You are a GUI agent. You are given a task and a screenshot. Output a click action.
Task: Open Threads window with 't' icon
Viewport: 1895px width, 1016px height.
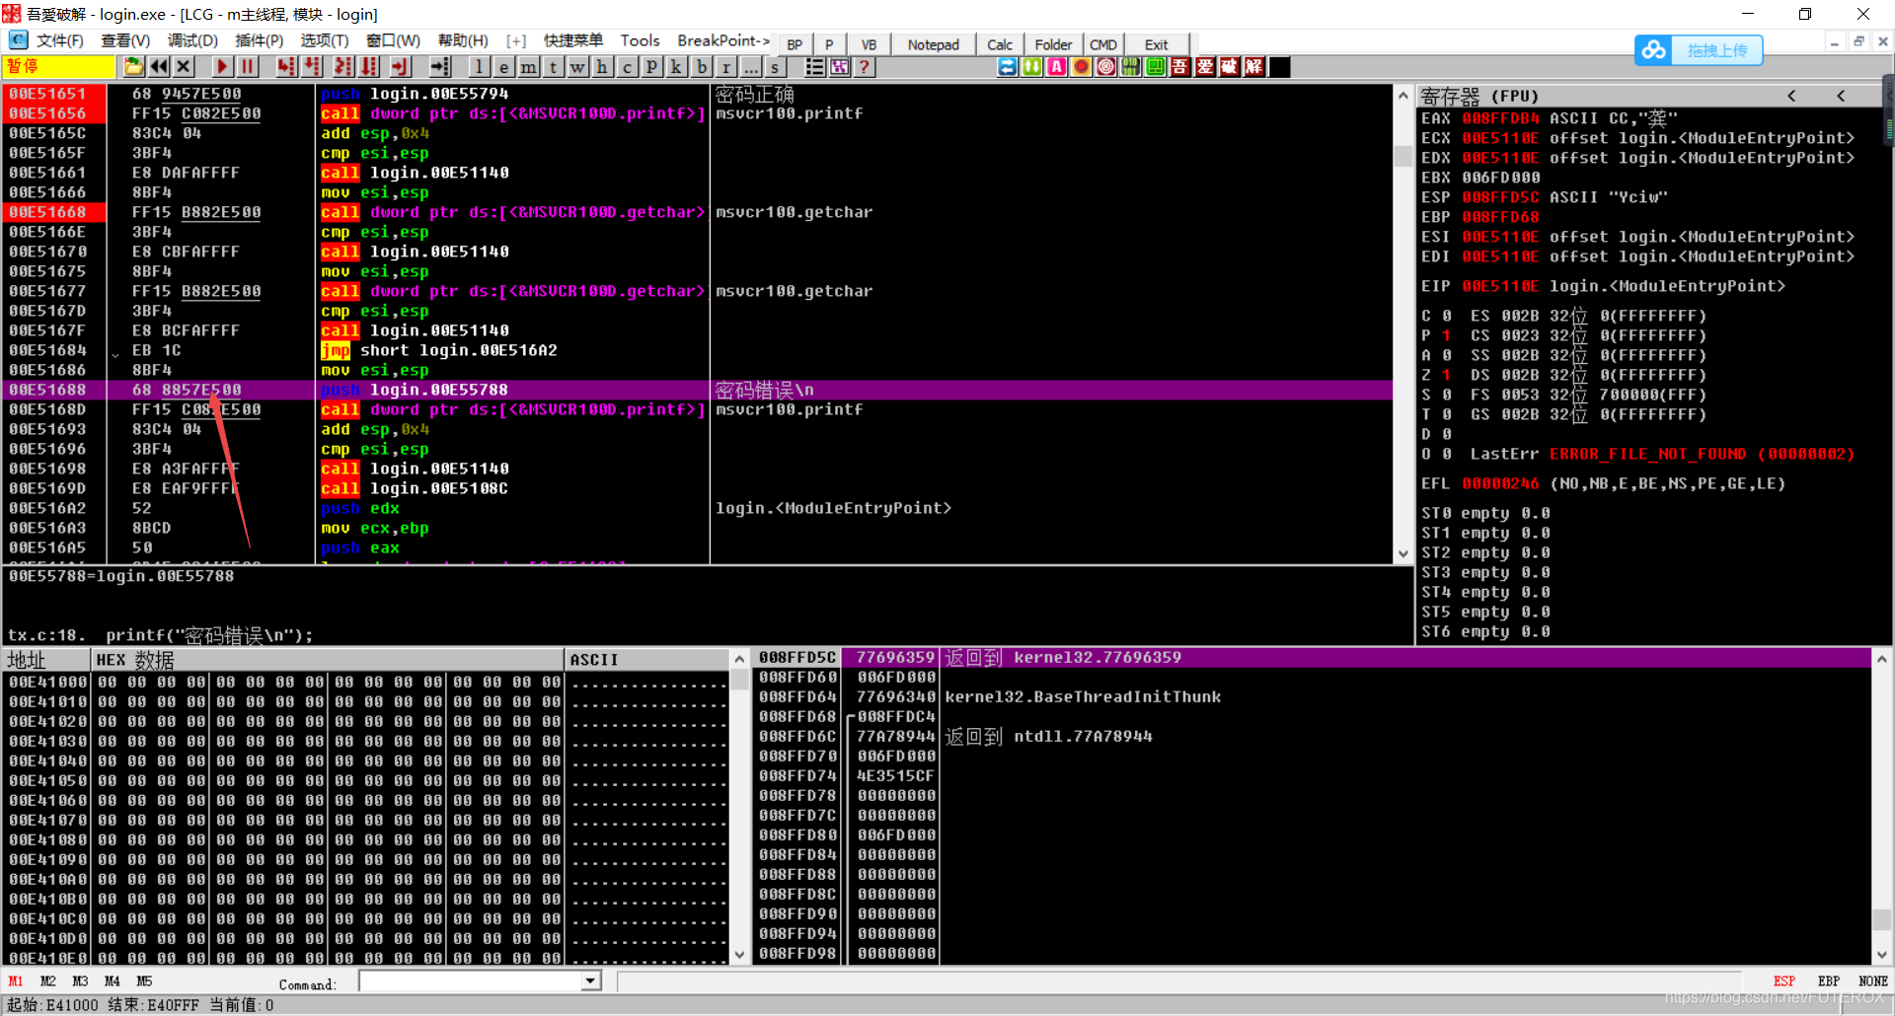[554, 66]
